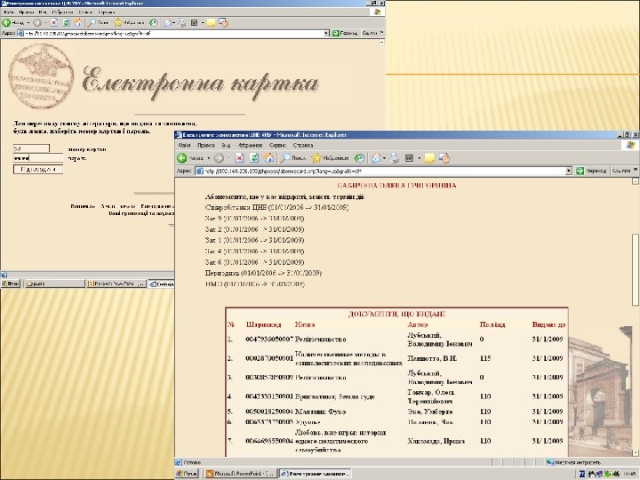Click Messenger icon in background IE toolbar

pyautogui.click(x=223, y=22)
